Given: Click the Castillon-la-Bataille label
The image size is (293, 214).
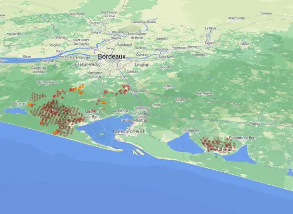Looking at the screenshot, I should [x=144, y=22].
